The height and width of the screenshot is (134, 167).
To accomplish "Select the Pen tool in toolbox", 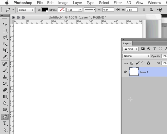I will (x=5, y=117).
